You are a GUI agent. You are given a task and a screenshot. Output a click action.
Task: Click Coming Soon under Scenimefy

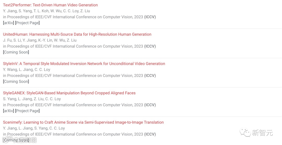16,140
